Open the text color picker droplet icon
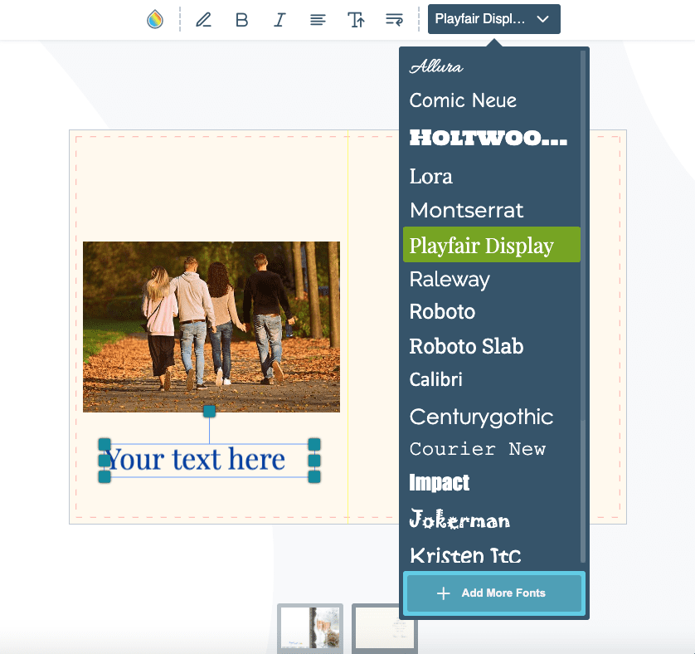The image size is (695, 654). click(x=155, y=20)
